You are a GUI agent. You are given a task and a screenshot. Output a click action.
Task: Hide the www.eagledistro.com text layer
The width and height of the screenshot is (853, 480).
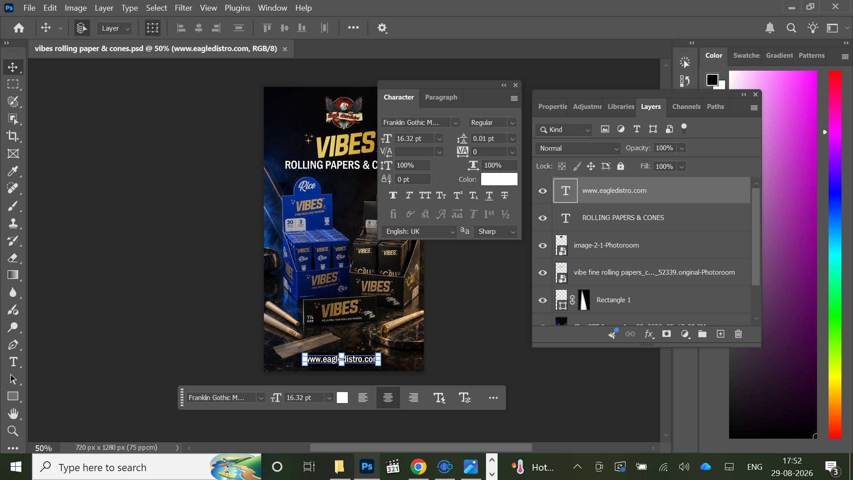[x=542, y=191]
